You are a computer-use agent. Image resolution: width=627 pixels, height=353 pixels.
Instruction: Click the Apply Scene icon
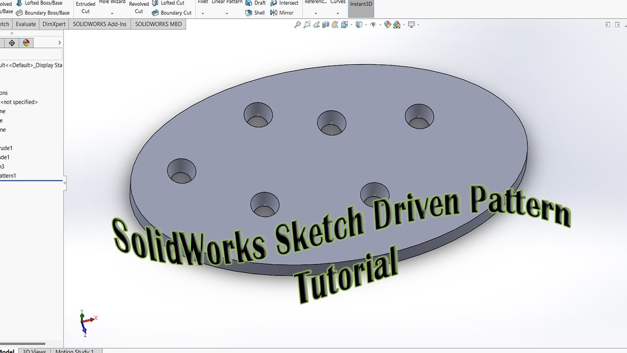pyautogui.click(x=396, y=25)
